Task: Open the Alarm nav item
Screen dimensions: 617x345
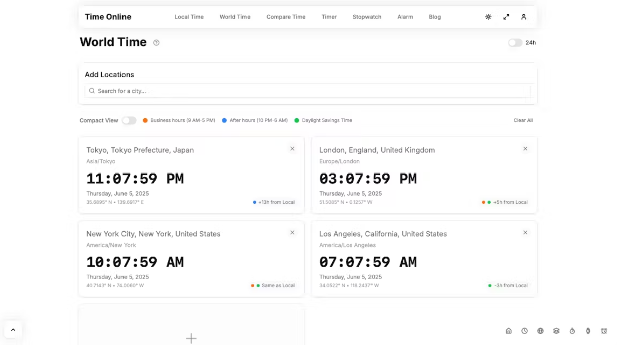Action: [405, 17]
